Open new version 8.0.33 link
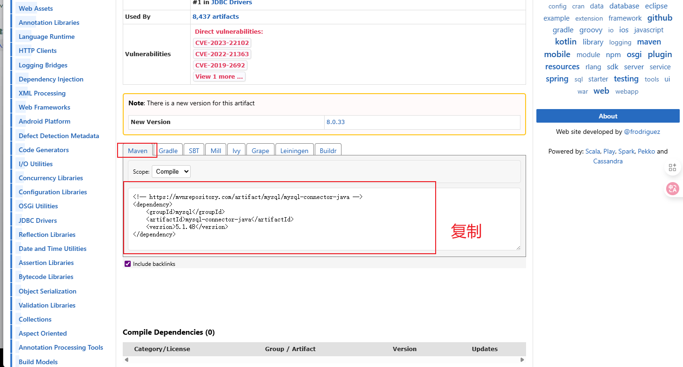The width and height of the screenshot is (683, 367). 335,122
